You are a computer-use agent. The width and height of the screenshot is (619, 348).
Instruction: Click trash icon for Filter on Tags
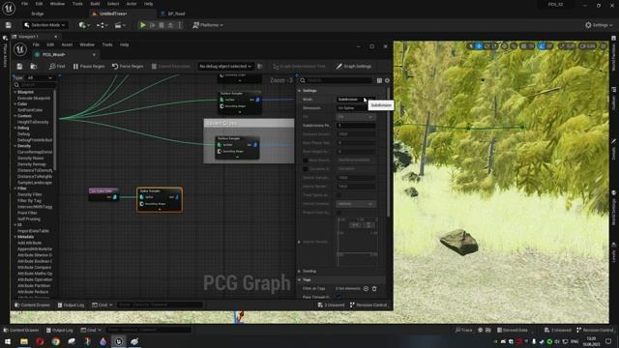(374, 289)
